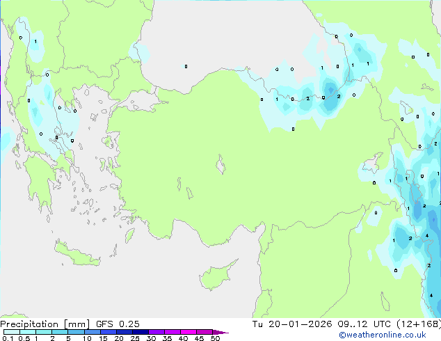Image resolution: width=441 pixels, height=341 pixels.
Task: Click the "Precipitation [mm]" title text
Action: click(45, 324)
